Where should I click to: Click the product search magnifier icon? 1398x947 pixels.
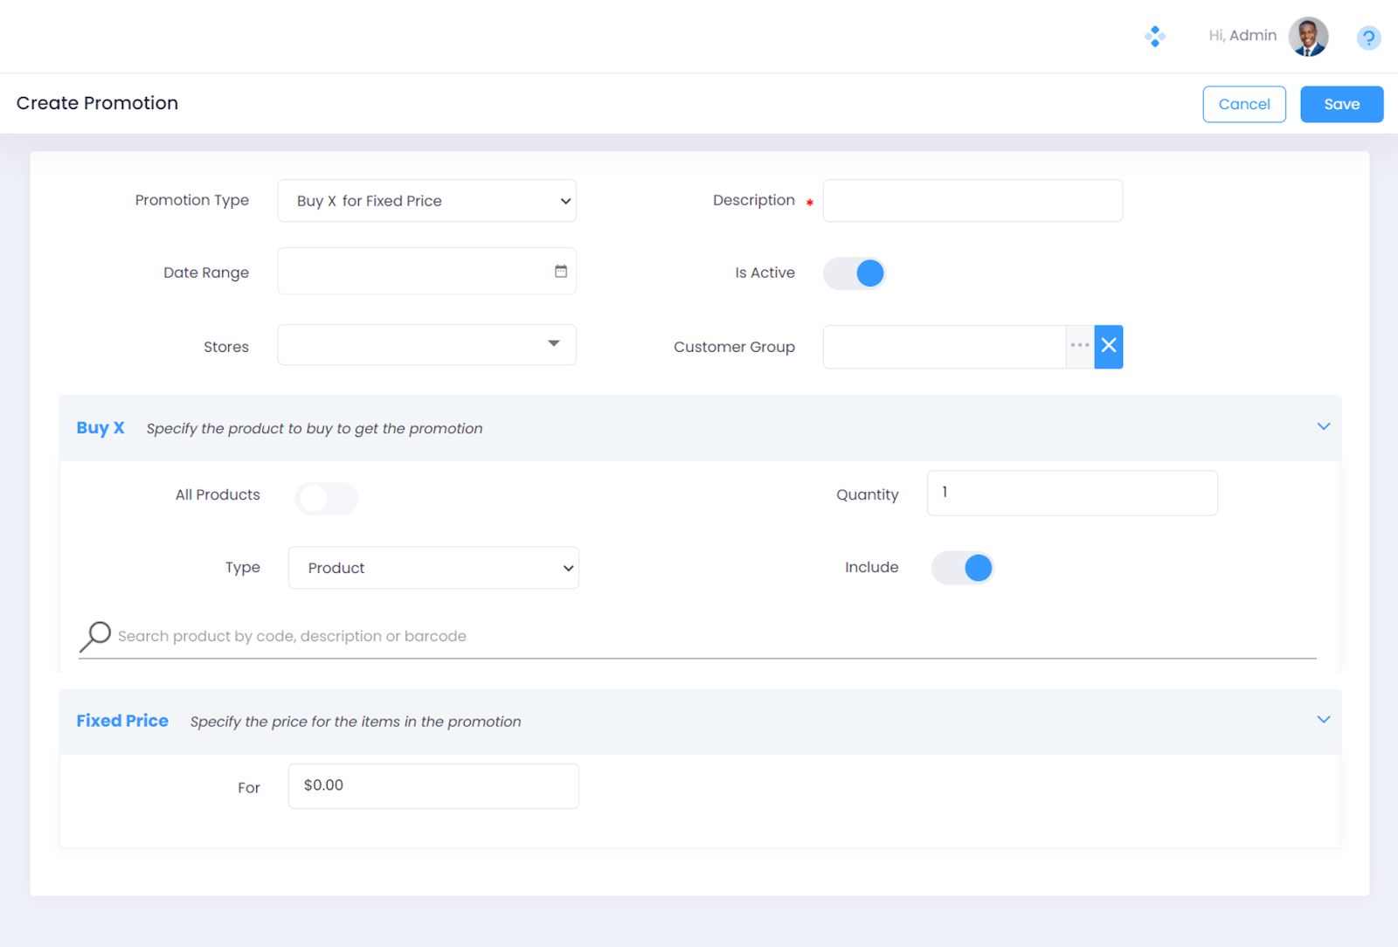click(95, 636)
